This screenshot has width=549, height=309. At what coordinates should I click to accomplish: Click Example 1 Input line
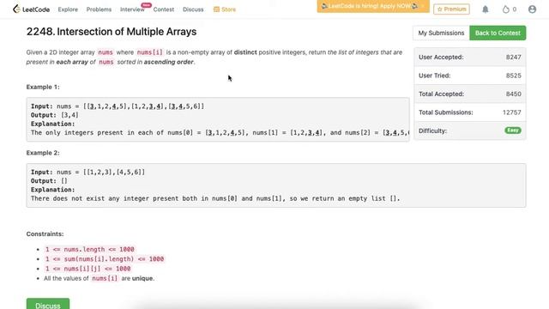click(x=118, y=106)
